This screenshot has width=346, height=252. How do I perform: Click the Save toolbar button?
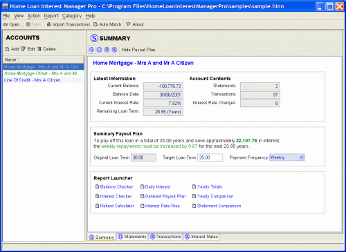[33, 24]
